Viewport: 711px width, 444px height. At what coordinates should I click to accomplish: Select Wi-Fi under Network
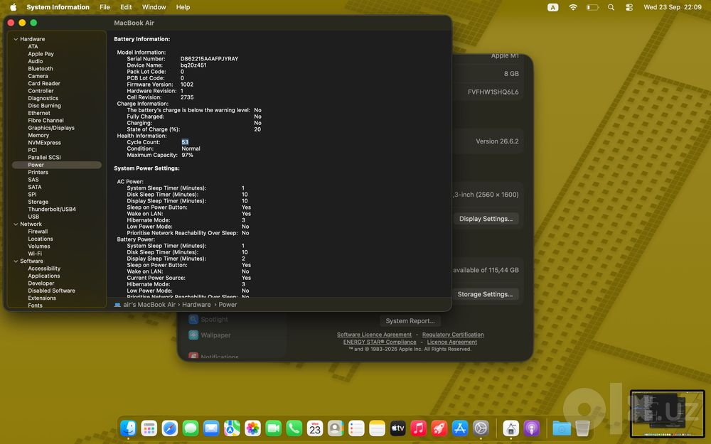[x=35, y=254]
